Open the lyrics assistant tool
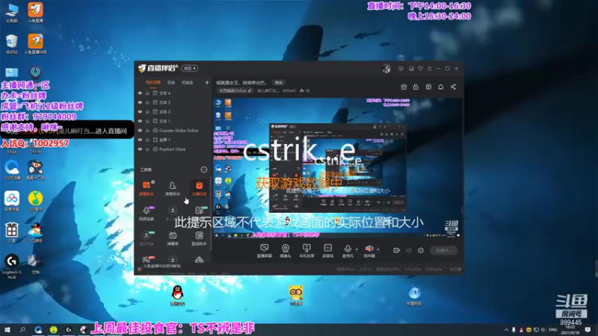 199,237
